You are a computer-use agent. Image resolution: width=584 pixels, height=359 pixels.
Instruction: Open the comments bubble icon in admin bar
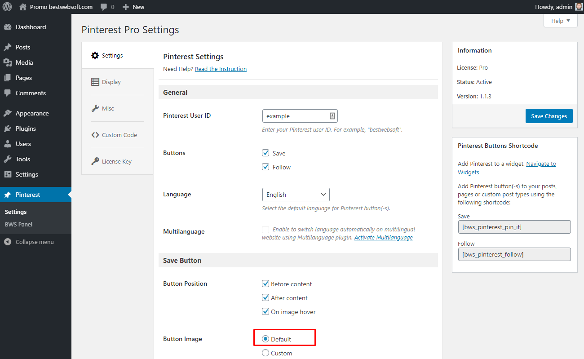104,7
